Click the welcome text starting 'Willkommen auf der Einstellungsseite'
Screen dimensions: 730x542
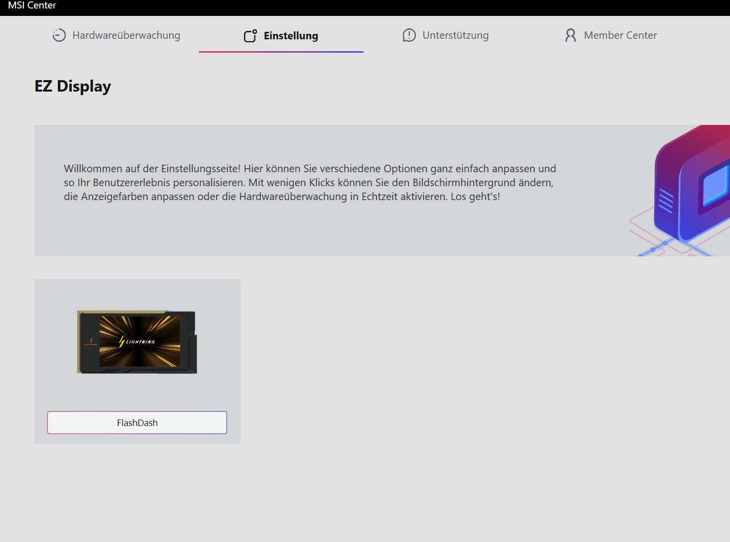click(310, 183)
